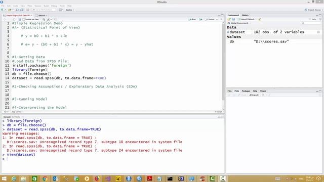Click the Open File folder icon in main toolbar
Screen dimensions: 324x182
[x=10, y=10]
